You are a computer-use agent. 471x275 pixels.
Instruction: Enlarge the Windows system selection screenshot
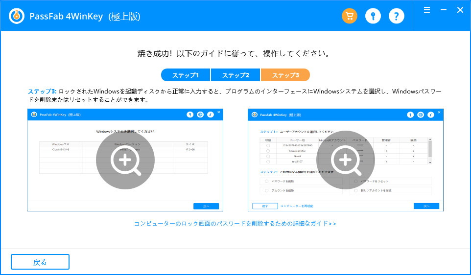(x=125, y=160)
